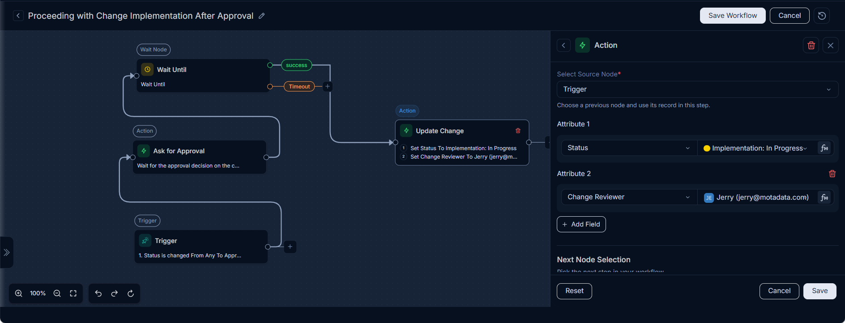The image size is (845, 323).
Task: Open workflow history clock icon
Action: click(822, 16)
